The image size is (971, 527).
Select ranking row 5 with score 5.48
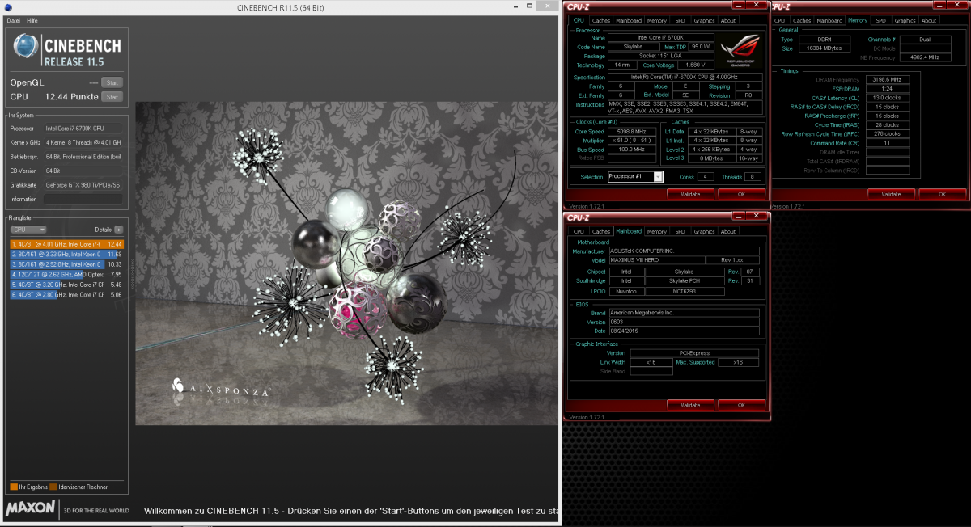66,285
